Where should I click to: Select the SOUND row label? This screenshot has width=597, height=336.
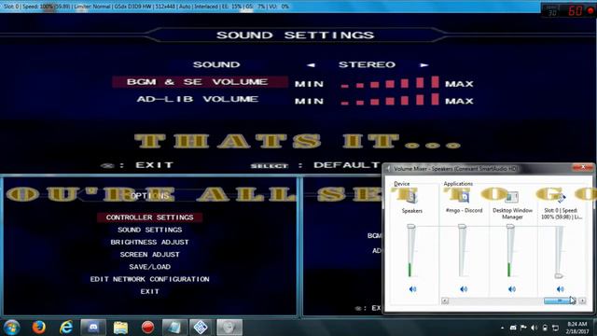click(x=216, y=64)
